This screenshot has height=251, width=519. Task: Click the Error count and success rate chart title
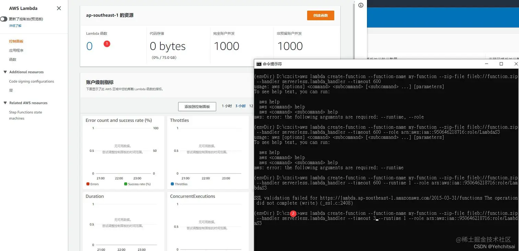coord(119,120)
